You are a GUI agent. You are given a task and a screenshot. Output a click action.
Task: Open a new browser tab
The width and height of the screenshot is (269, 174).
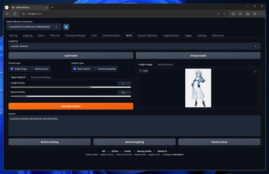[52, 7]
